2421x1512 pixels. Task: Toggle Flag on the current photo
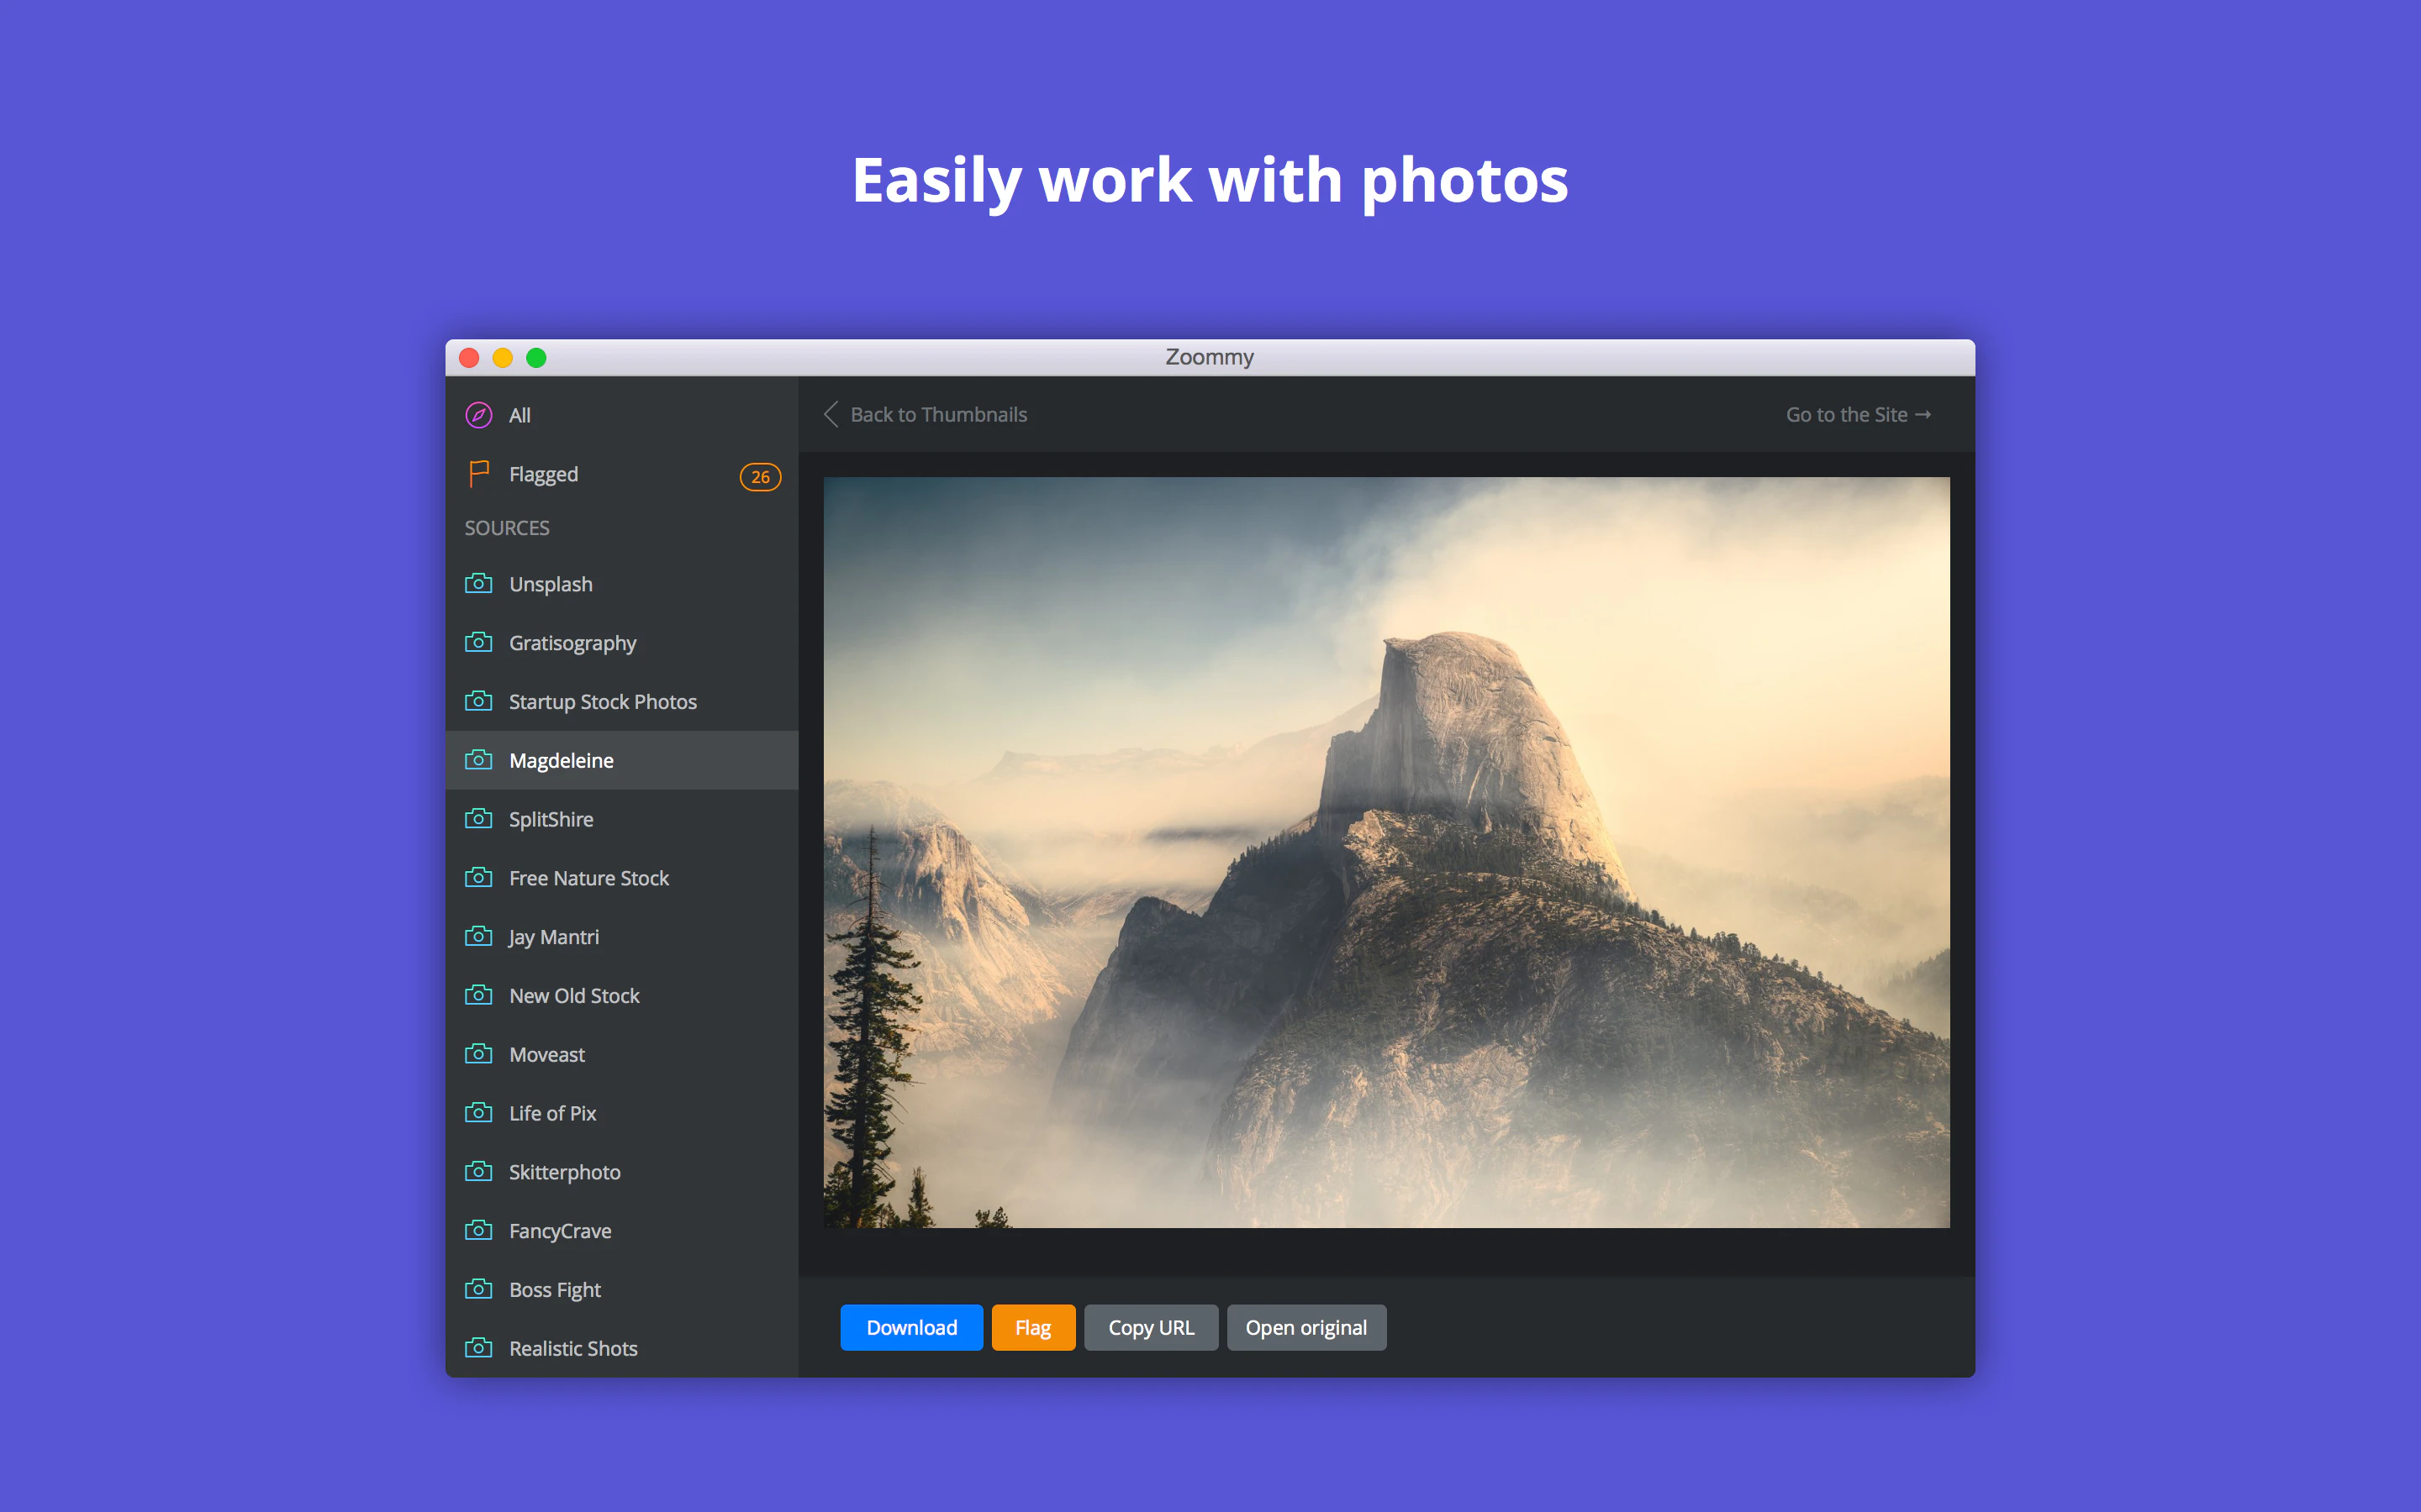1032,1327
